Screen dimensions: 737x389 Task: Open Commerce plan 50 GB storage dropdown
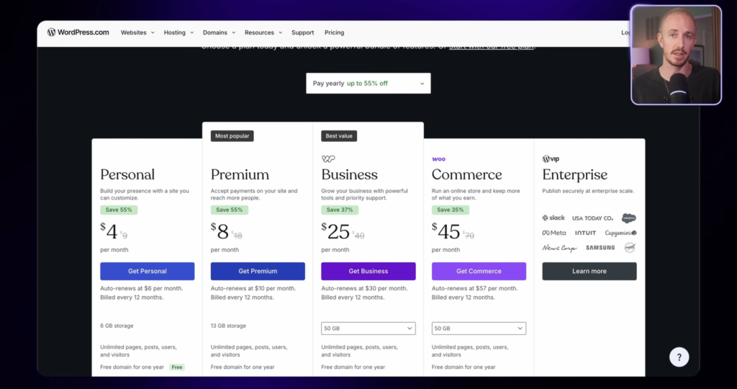479,328
